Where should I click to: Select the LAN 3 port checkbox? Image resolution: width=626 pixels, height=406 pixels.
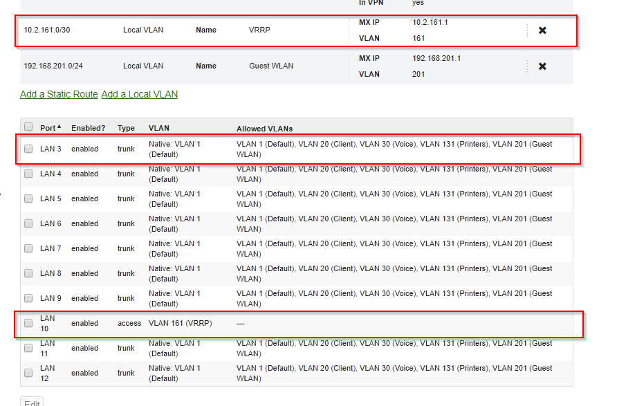tap(28, 149)
